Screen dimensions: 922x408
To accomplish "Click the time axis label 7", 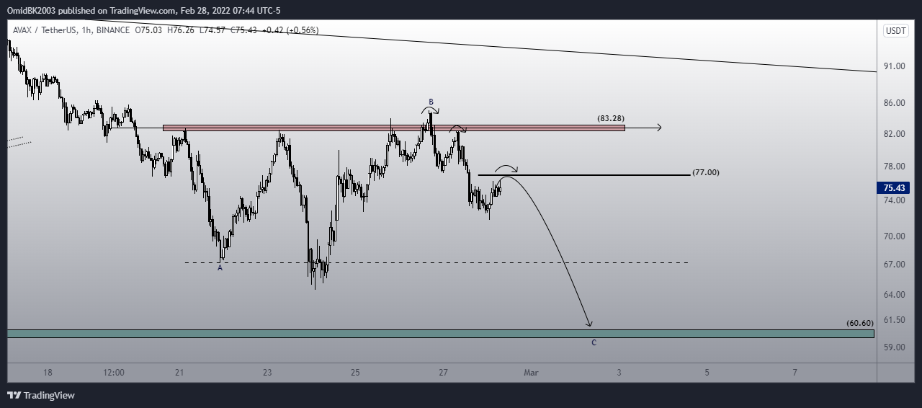I will pyautogui.click(x=795, y=373).
